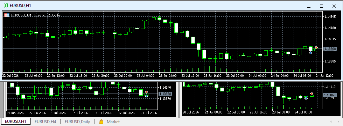Click the red arrow marker on the lower-left chart
The height and width of the screenshot is (126, 343).
point(146,92)
